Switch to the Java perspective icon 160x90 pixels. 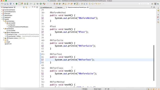(x=155, y=4)
